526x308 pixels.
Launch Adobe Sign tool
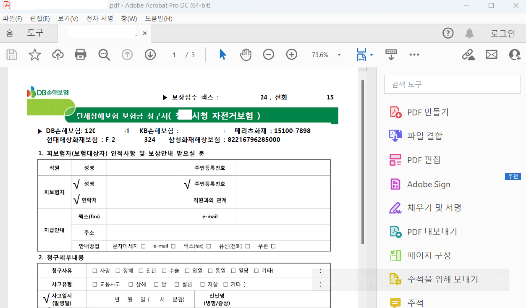(x=420, y=184)
